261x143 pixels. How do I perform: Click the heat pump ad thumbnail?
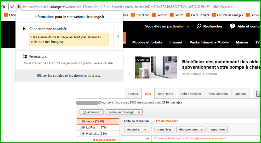pyautogui.click(x=156, y=67)
